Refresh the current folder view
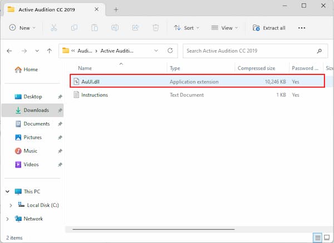 170,51
